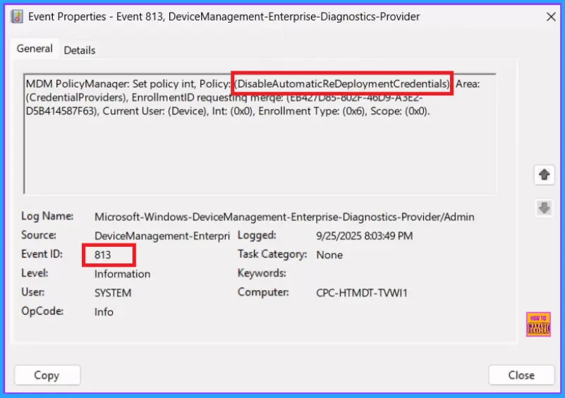
Task: Select the Level value Information
Action: click(x=122, y=274)
